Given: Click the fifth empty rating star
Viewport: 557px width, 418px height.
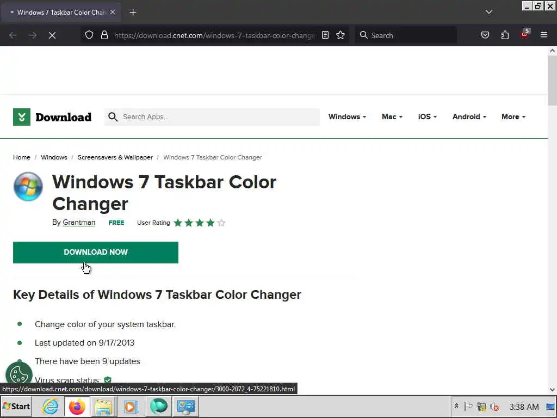Looking at the screenshot, I should [221, 223].
